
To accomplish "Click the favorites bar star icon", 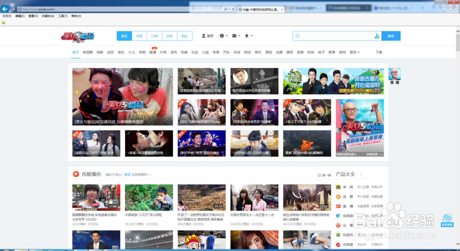I will click(4, 23).
